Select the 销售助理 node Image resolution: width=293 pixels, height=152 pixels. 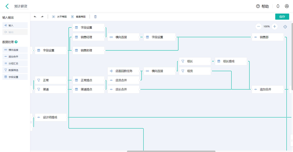pos(89,50)
